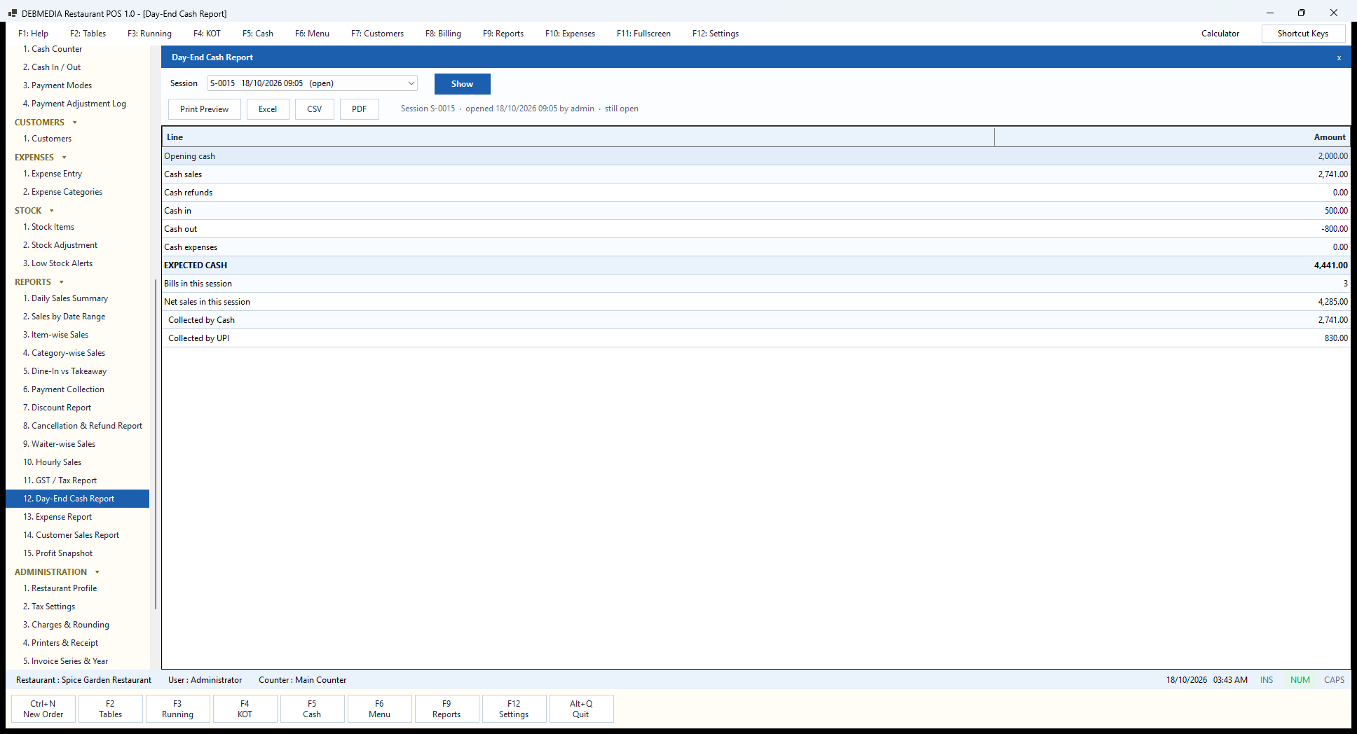The image size is (1357, 734).
Task: Select the Opening cash row
Action: [x=756, y=156]
